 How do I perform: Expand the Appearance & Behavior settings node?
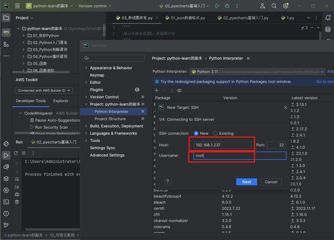86,68
